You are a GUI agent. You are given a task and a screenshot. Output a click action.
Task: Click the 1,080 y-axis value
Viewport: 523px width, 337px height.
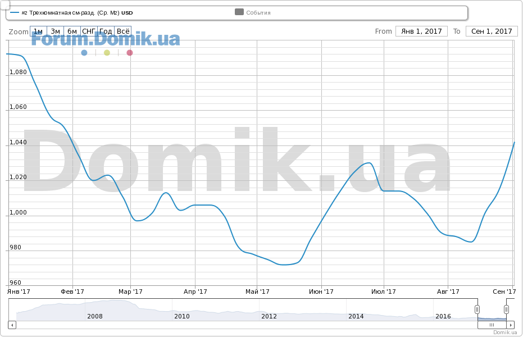pyautogui.click(x=18, y=72)
